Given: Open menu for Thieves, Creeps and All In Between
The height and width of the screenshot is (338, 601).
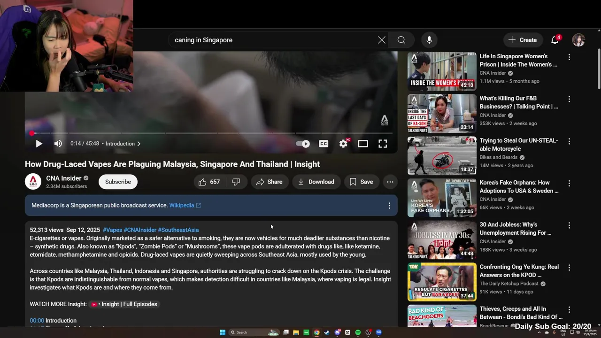Looking at the screenshot, I should [569, 309].
